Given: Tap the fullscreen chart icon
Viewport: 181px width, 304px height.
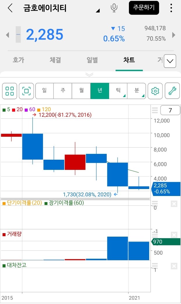Looking at the screenshot, I should click(26, 91).
